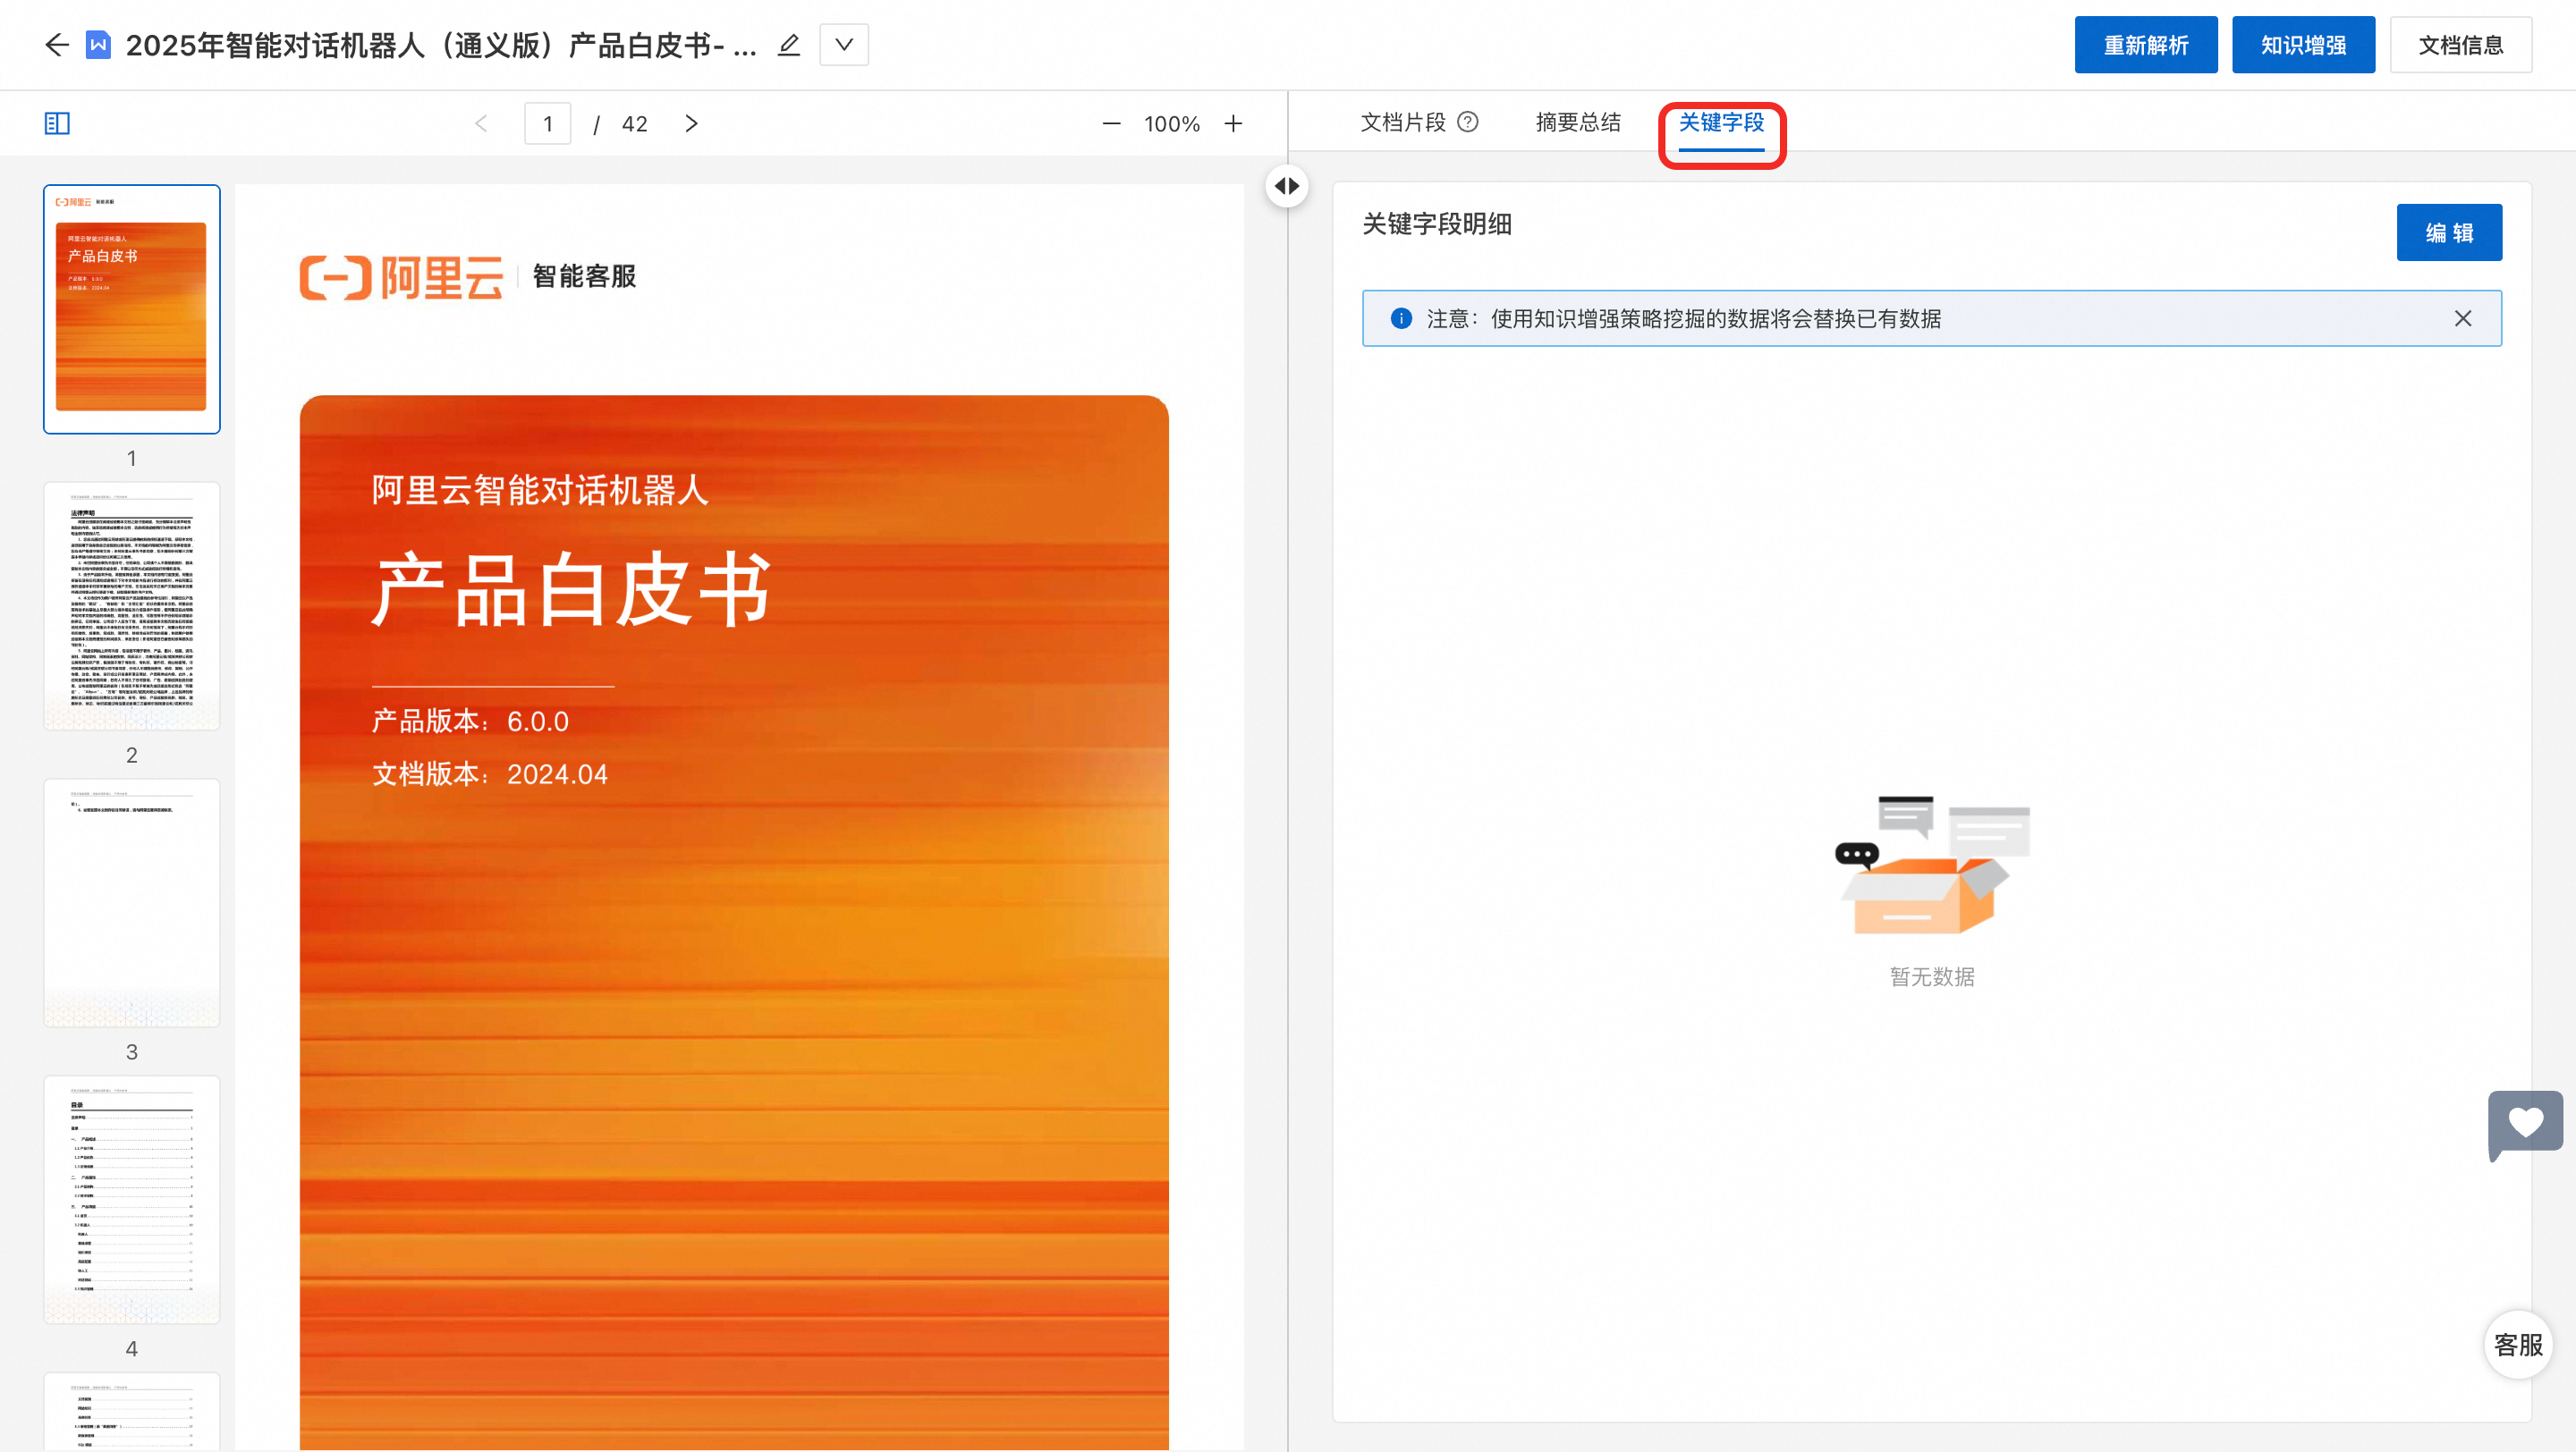Screen dimensions: 2576x1452
Task: Open the heart feedback chat icon
Action: point(2524,1124)
